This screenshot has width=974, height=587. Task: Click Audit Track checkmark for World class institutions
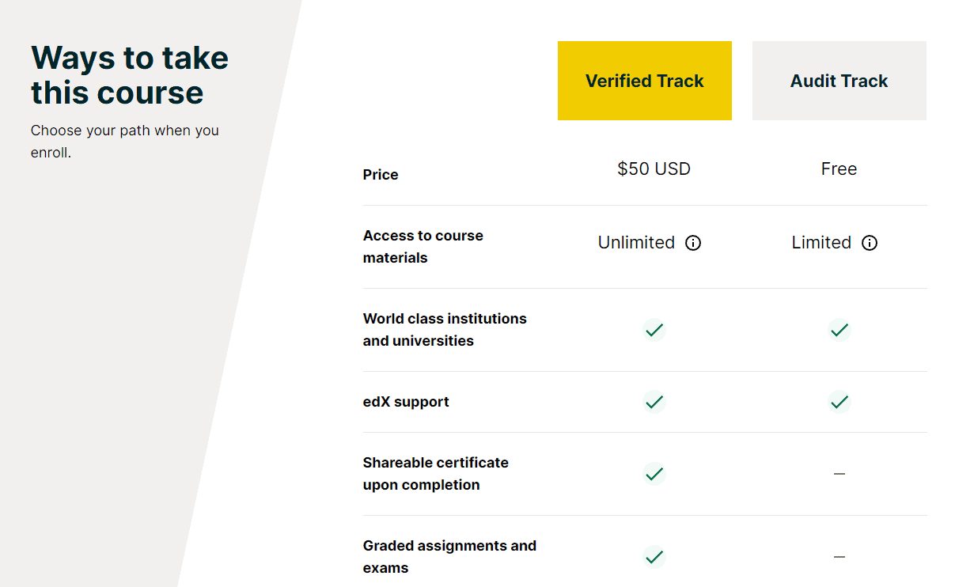point(839,330)
